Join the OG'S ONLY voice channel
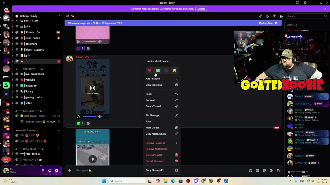 38,141
